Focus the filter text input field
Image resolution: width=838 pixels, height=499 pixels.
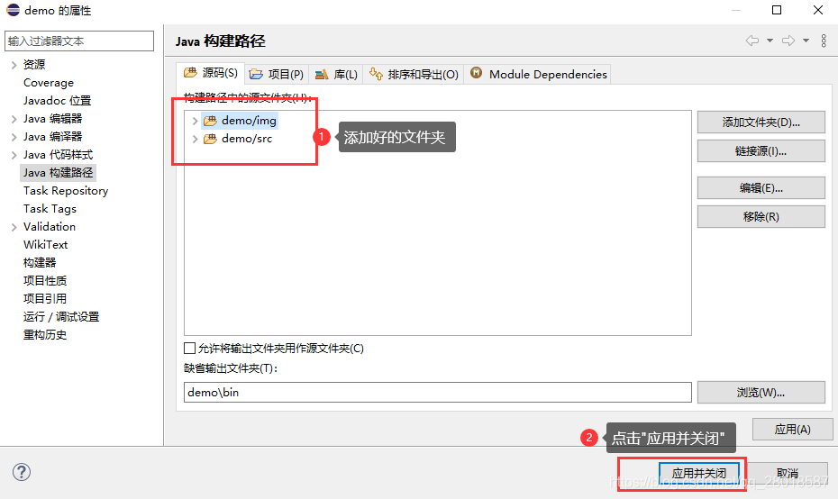coord(79,41)
